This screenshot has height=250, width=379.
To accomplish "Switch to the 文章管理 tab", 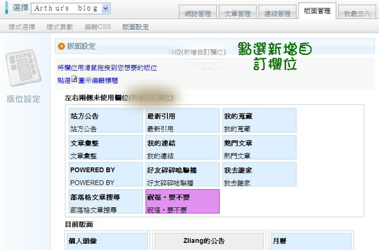I will pos(238,13).
